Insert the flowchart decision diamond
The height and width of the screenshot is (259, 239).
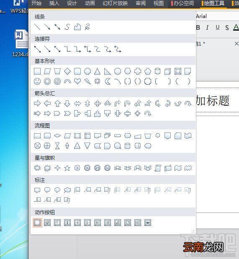tap(57, 136)
